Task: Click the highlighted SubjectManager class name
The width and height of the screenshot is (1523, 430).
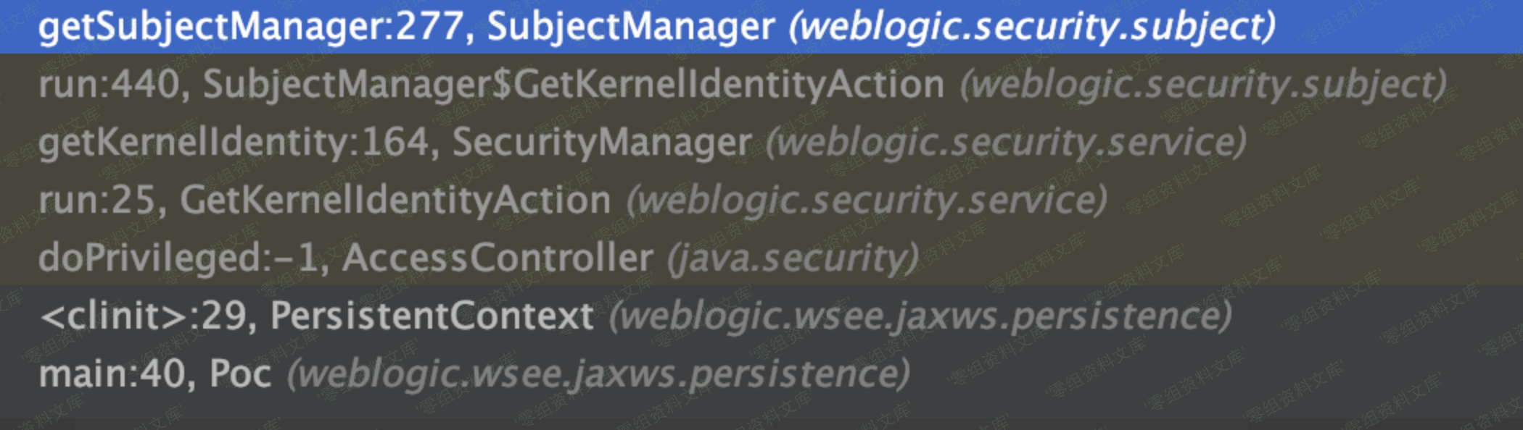Action: (630, 28)
